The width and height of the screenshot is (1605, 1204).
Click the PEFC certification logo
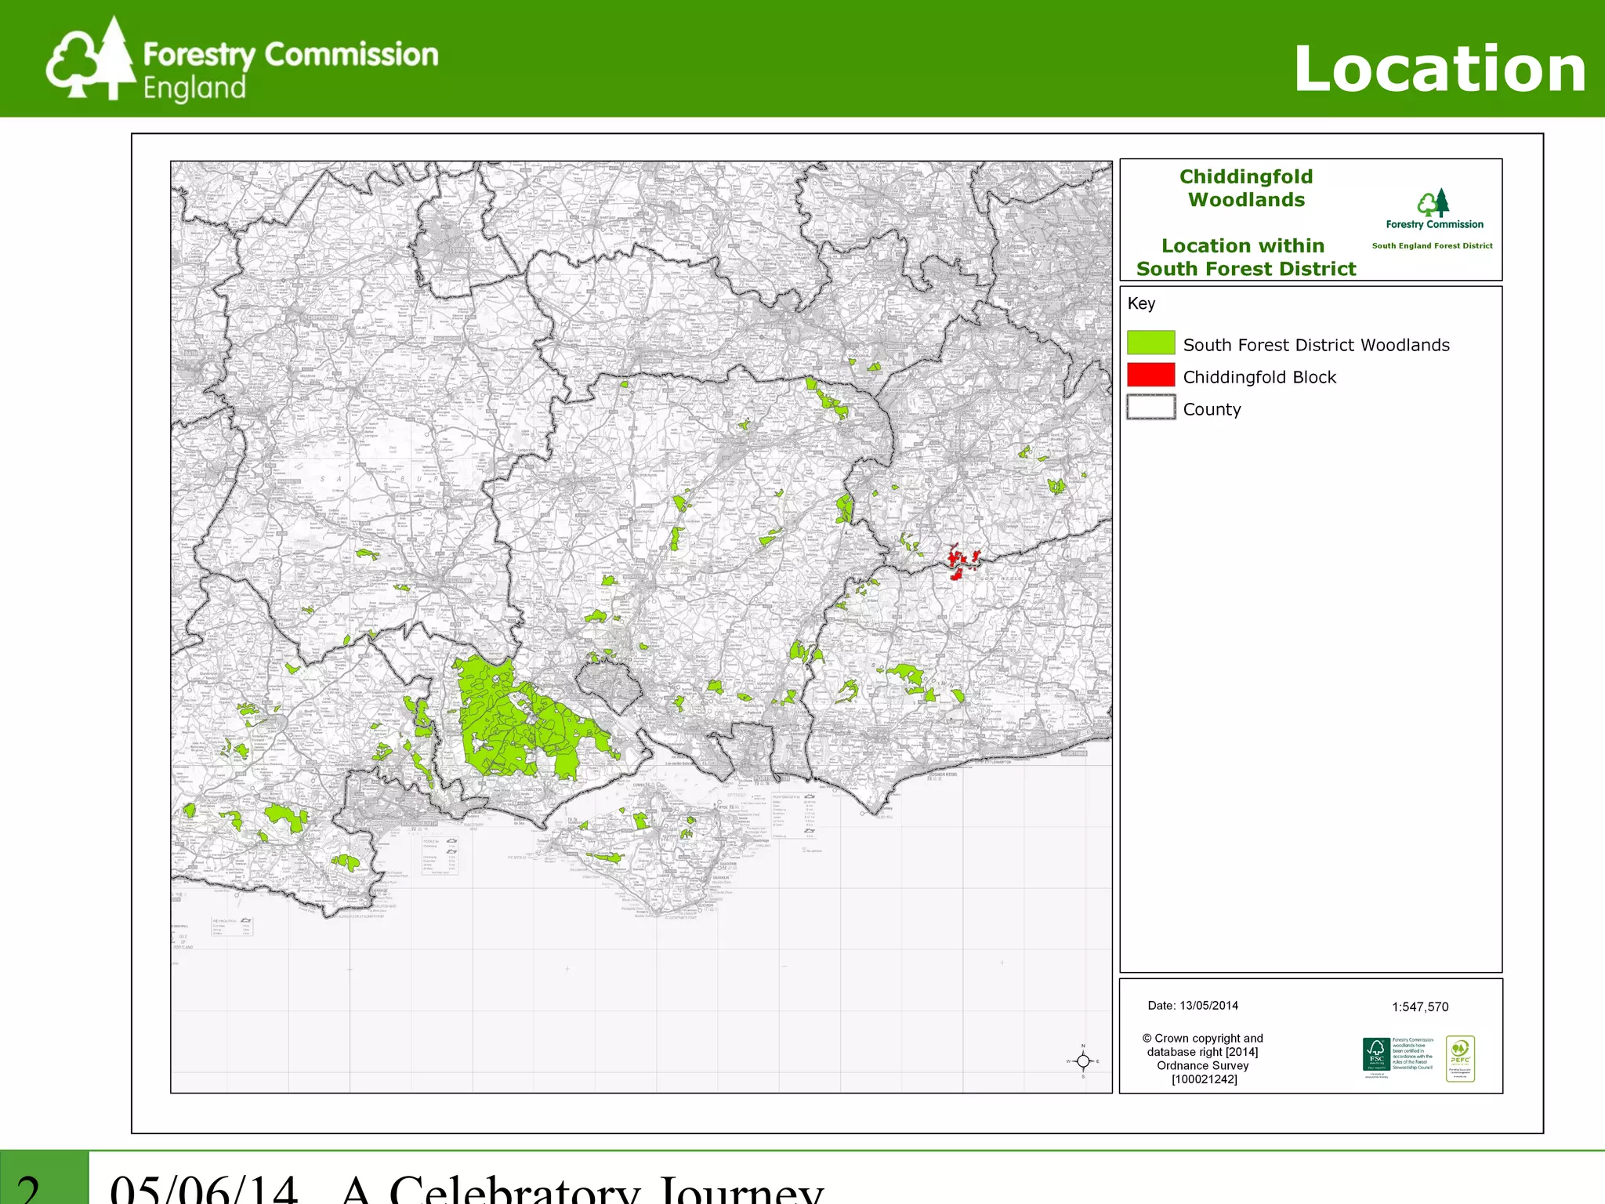[1460, 1058]
